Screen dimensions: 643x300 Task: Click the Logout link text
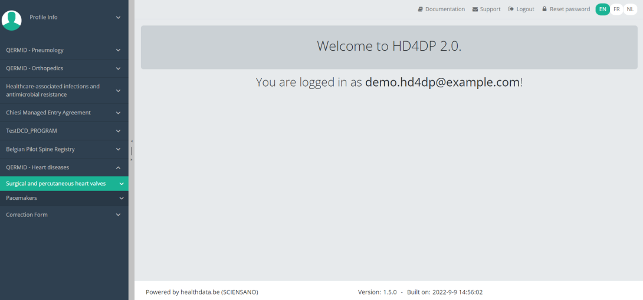[x=525, y=9]
